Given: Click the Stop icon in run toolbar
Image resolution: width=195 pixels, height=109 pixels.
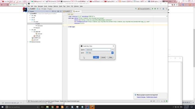Looking at the screenshot, I should (x=160, y=9).
